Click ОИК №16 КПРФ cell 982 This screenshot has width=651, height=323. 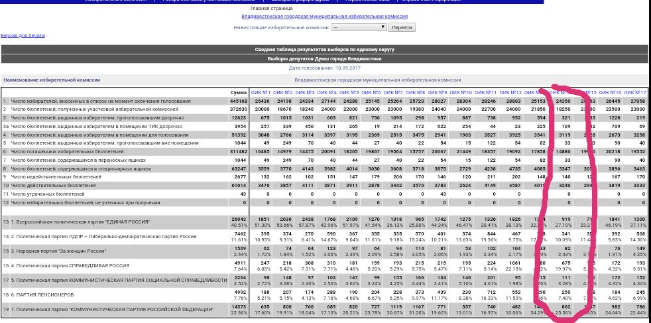616,306
